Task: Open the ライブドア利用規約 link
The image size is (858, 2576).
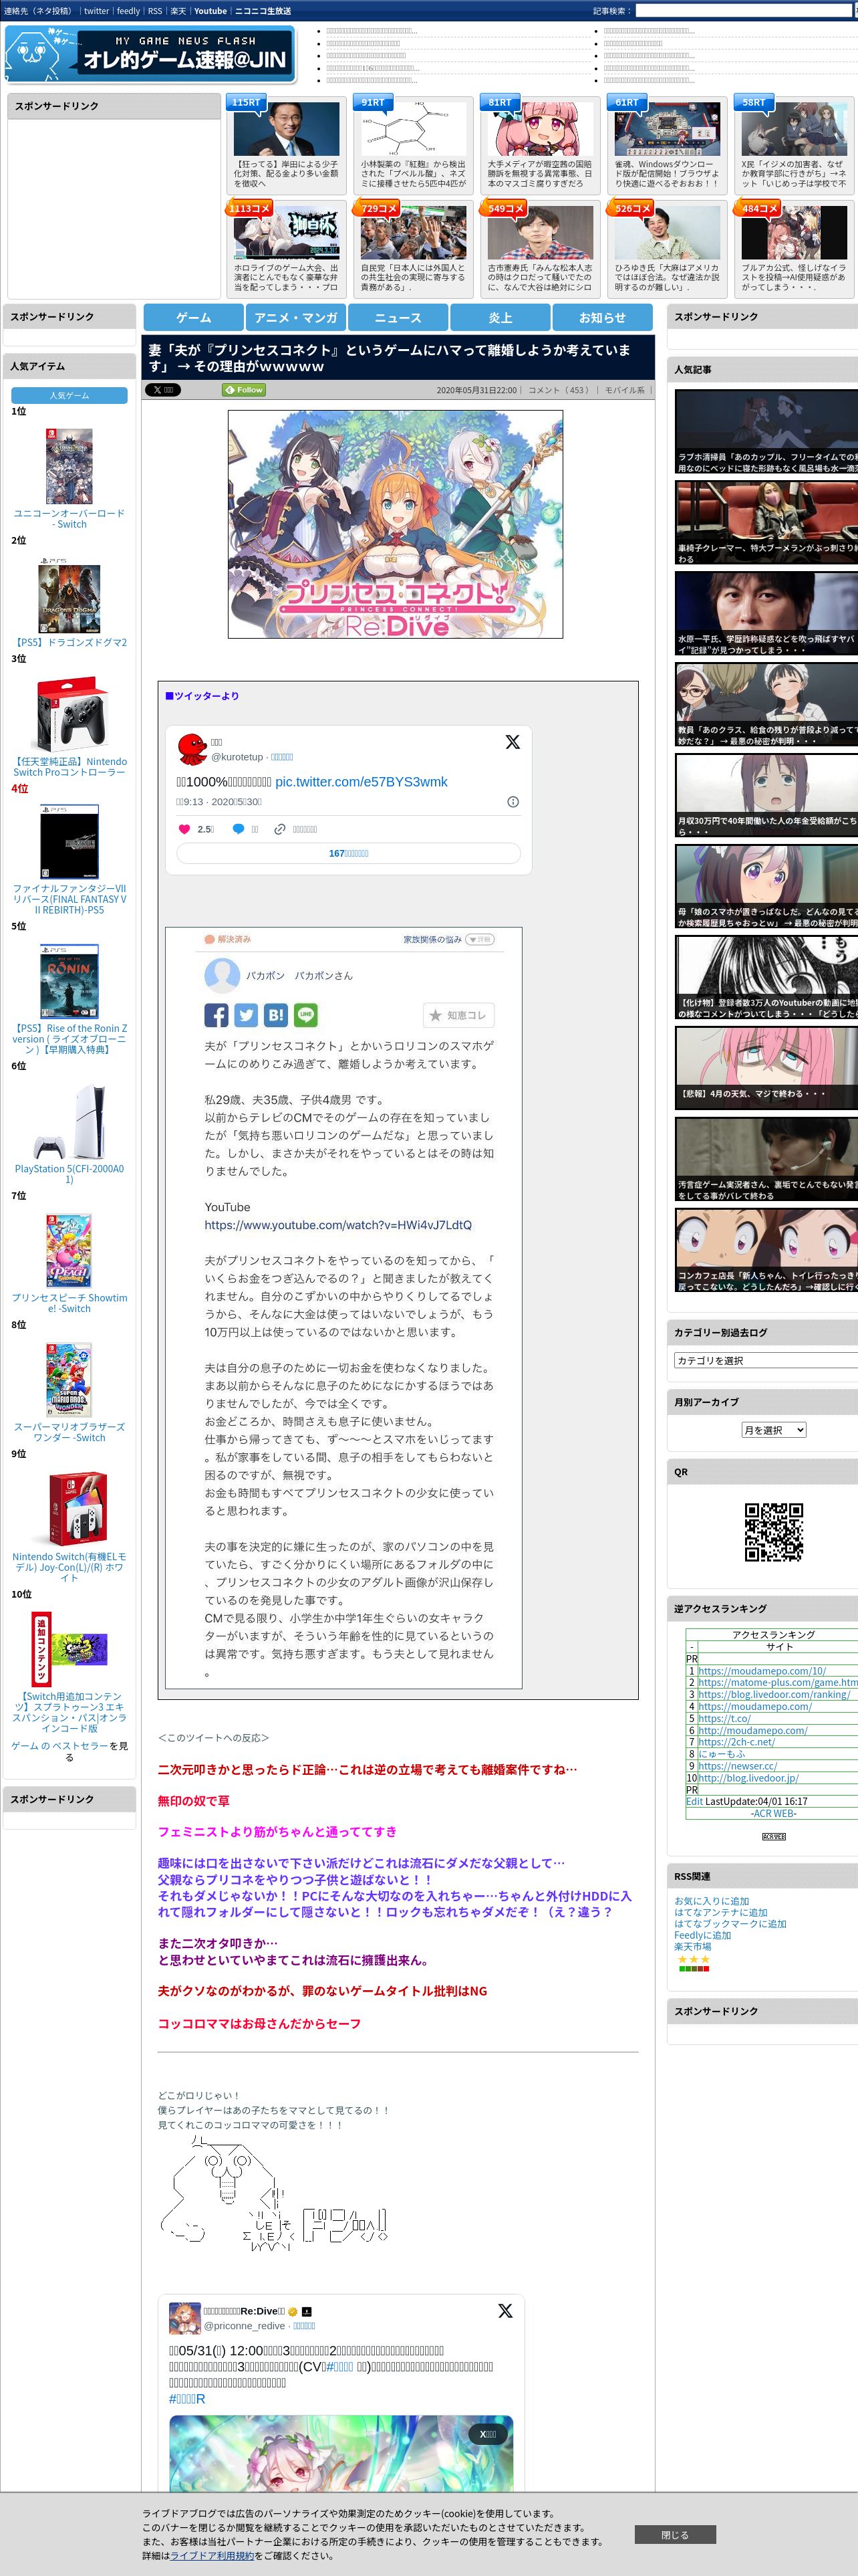Action: click(212, 2556)
